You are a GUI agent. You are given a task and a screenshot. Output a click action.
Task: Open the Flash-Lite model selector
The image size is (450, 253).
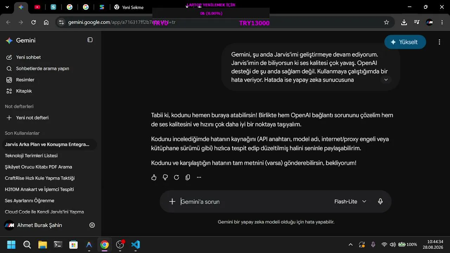point(351,202)
